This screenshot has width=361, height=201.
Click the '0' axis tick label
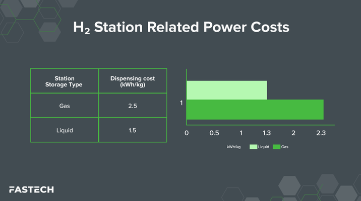(x=187, y=133)
